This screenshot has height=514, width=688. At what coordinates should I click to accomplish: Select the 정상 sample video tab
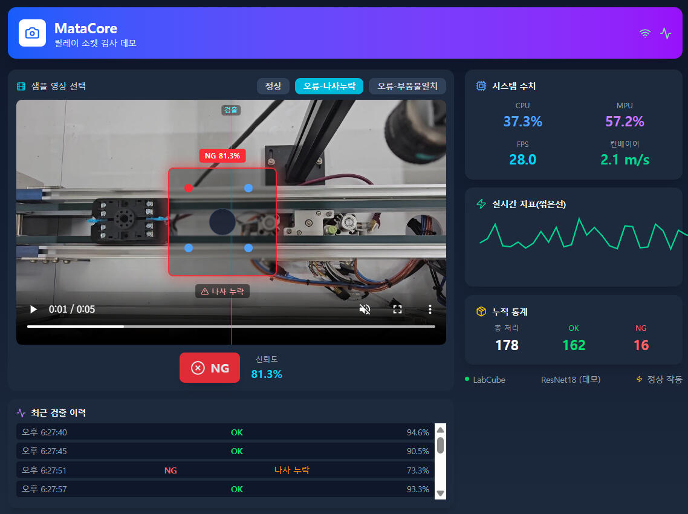tap(273, 86)
